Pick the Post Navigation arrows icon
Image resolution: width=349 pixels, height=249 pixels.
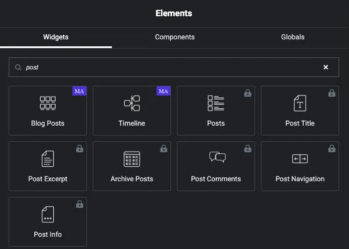[x=300, y=159]
